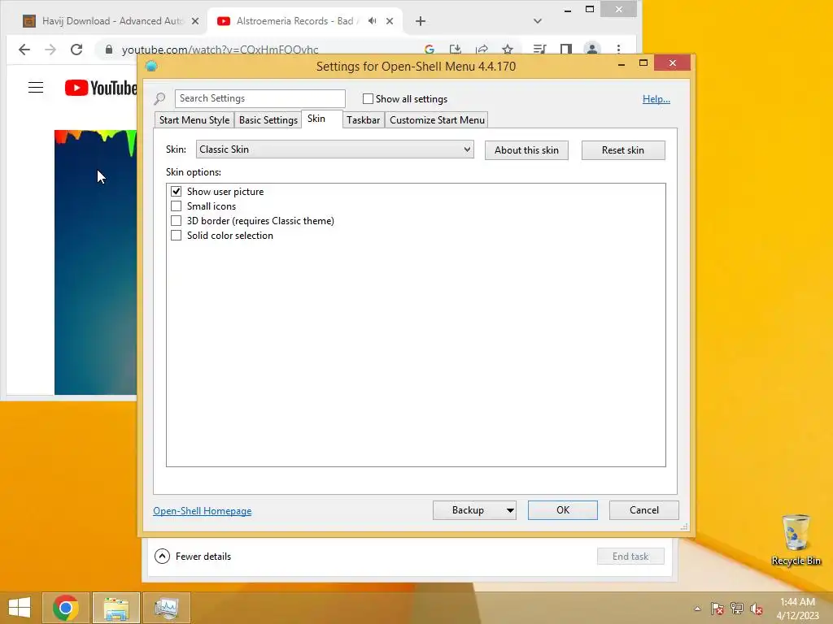Image resolution: width=833 pixels, height=624 pixels.
Task: Click the Reset skin button
Action: 623,150
